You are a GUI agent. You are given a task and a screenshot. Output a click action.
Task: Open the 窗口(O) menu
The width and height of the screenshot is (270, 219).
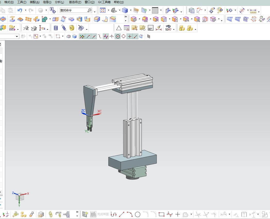click(x=90, y=2)
